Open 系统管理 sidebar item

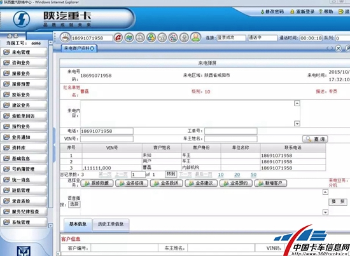coord(24,222)
